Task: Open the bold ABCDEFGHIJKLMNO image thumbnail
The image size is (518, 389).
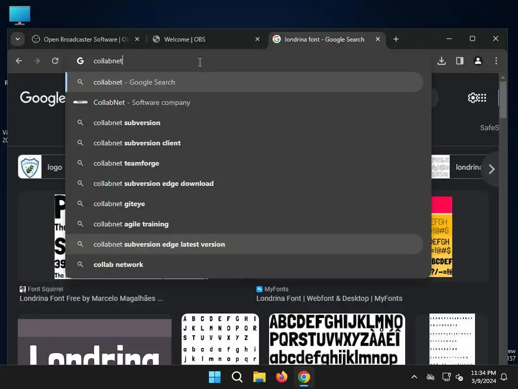Action: click(x=337, y=339)
